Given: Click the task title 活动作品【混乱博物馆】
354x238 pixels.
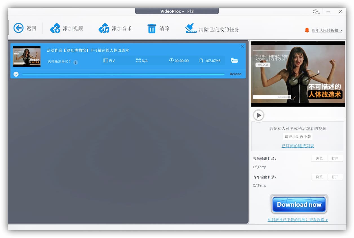Looking at the screenshot, I should tap(88, 50).
